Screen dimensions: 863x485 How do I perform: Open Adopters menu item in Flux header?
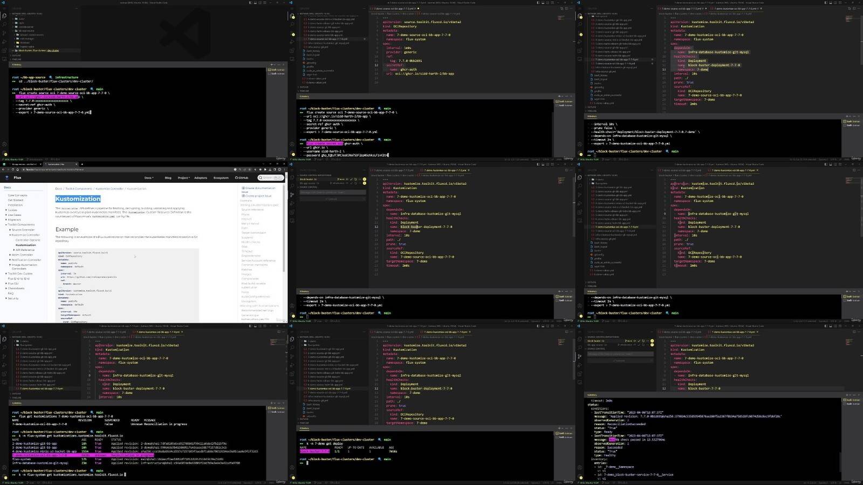pos(200,177)
